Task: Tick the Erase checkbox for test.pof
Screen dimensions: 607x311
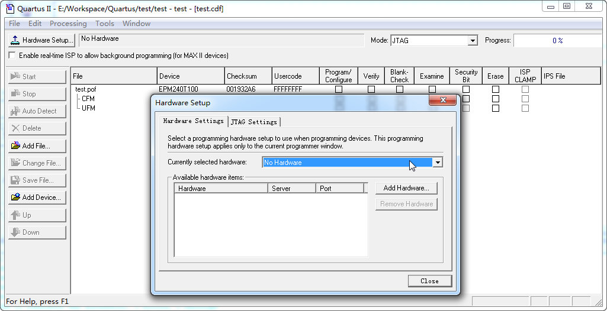Action: tap(496, 89)
